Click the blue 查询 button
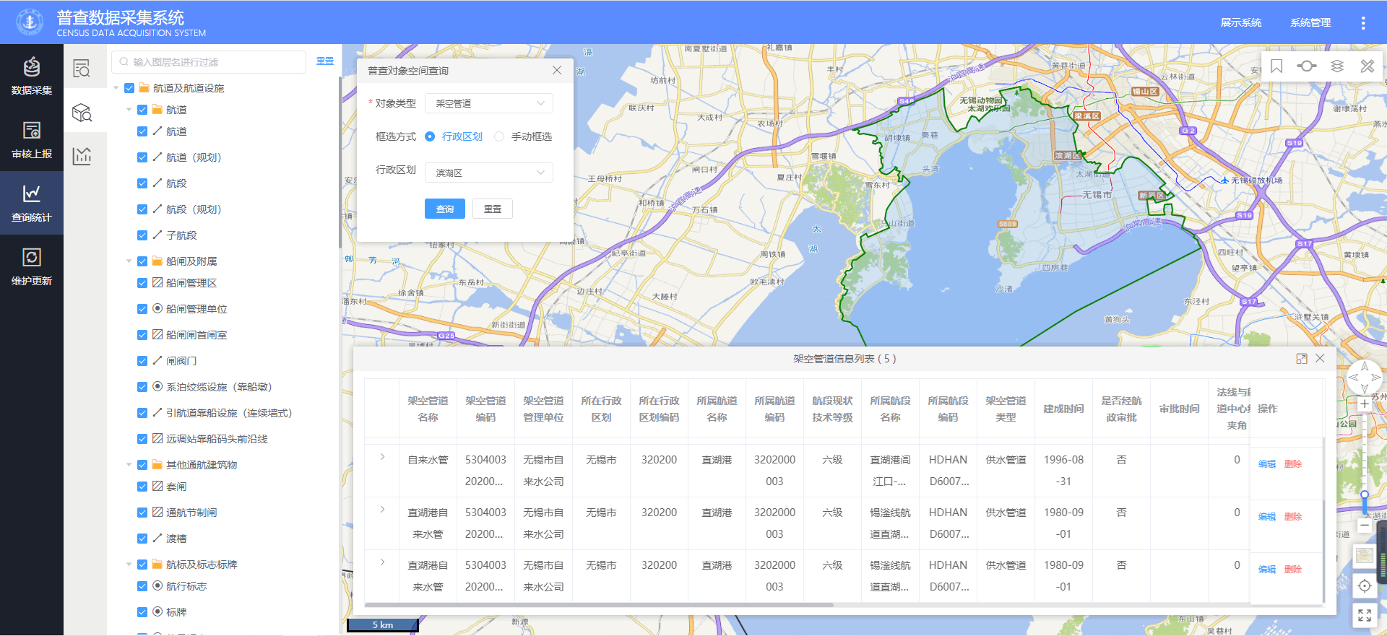The height and width of the screenshot is (636, 1387). pos(444,209)
